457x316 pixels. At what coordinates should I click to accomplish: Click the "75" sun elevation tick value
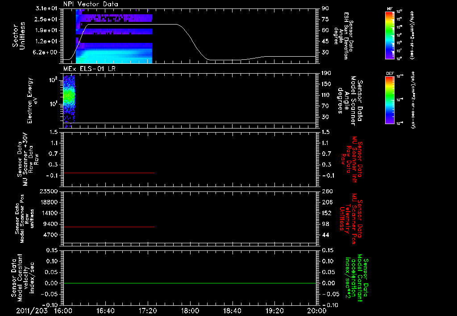pos(325,19)
